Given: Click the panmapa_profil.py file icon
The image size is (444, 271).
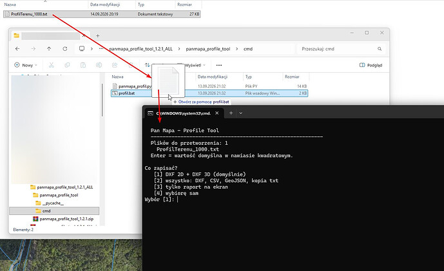Looking at the screenshot, I should 115,86.
